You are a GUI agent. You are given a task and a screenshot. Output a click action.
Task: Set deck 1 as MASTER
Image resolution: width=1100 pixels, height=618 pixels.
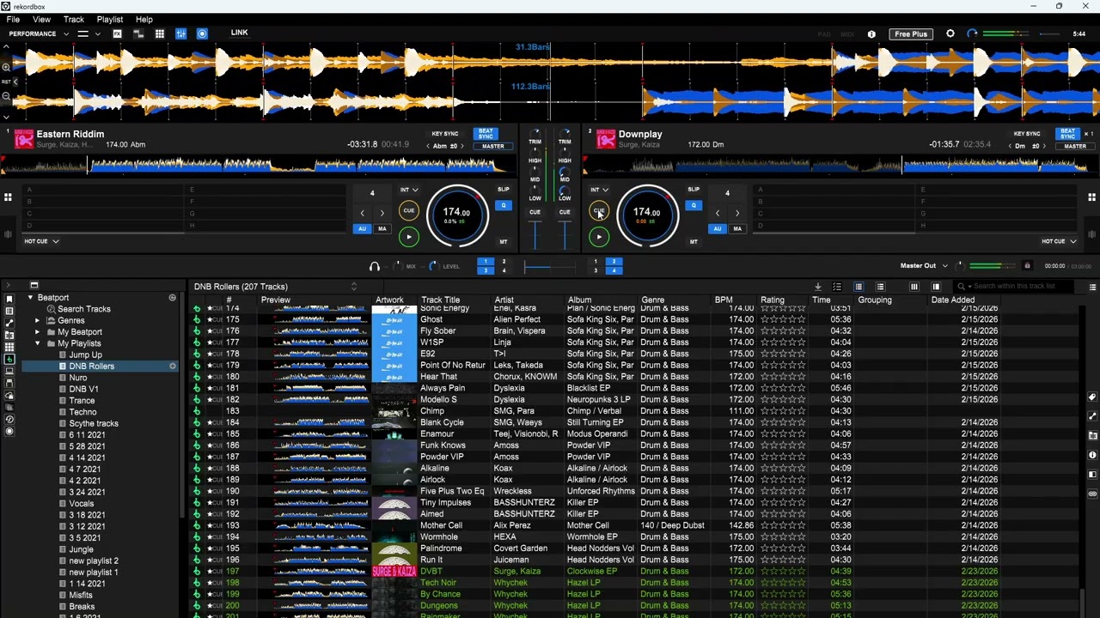492,146
